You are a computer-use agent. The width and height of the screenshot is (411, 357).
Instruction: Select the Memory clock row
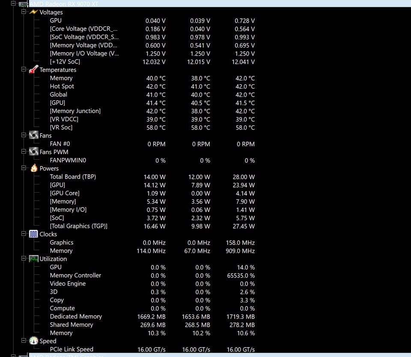pos(152,250)
